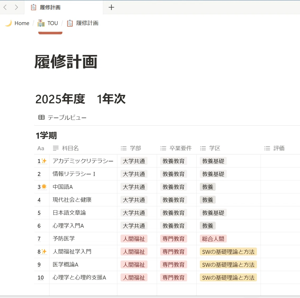This screenshot has height=298, width=300.
Task: Click 教養基礎 tag in 日本語文章論 row
Action: click(213, 213)
